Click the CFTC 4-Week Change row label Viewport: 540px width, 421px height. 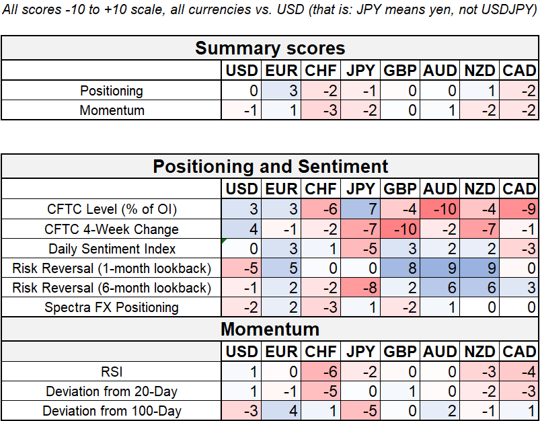112,229
